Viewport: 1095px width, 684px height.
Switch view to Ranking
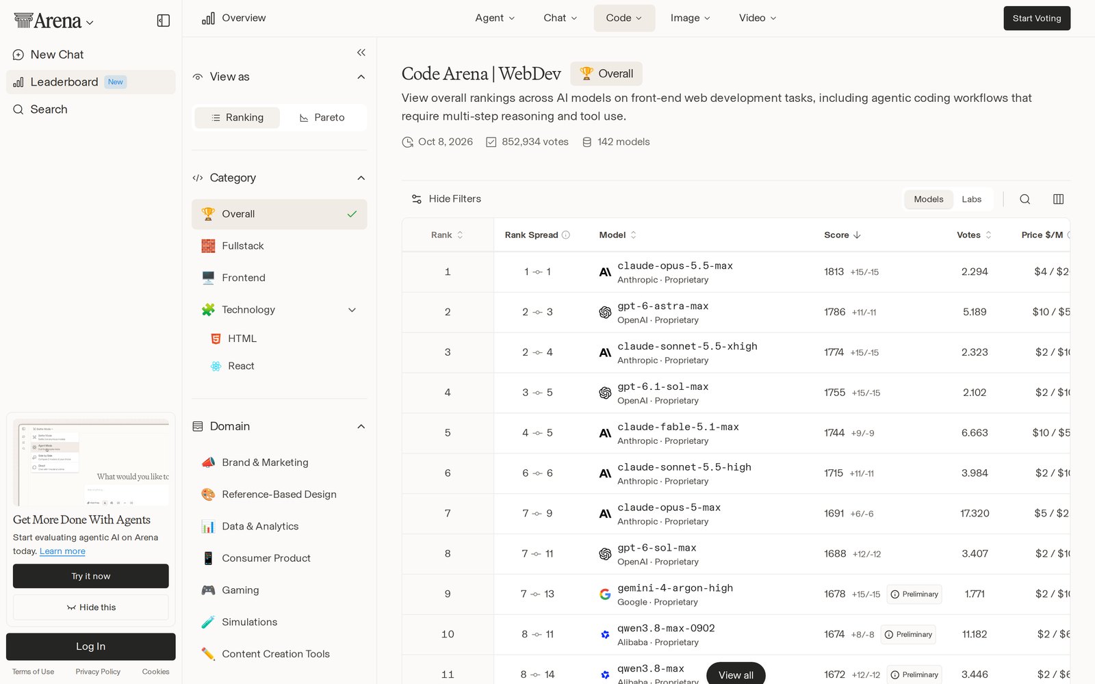(x=237, y=118)
